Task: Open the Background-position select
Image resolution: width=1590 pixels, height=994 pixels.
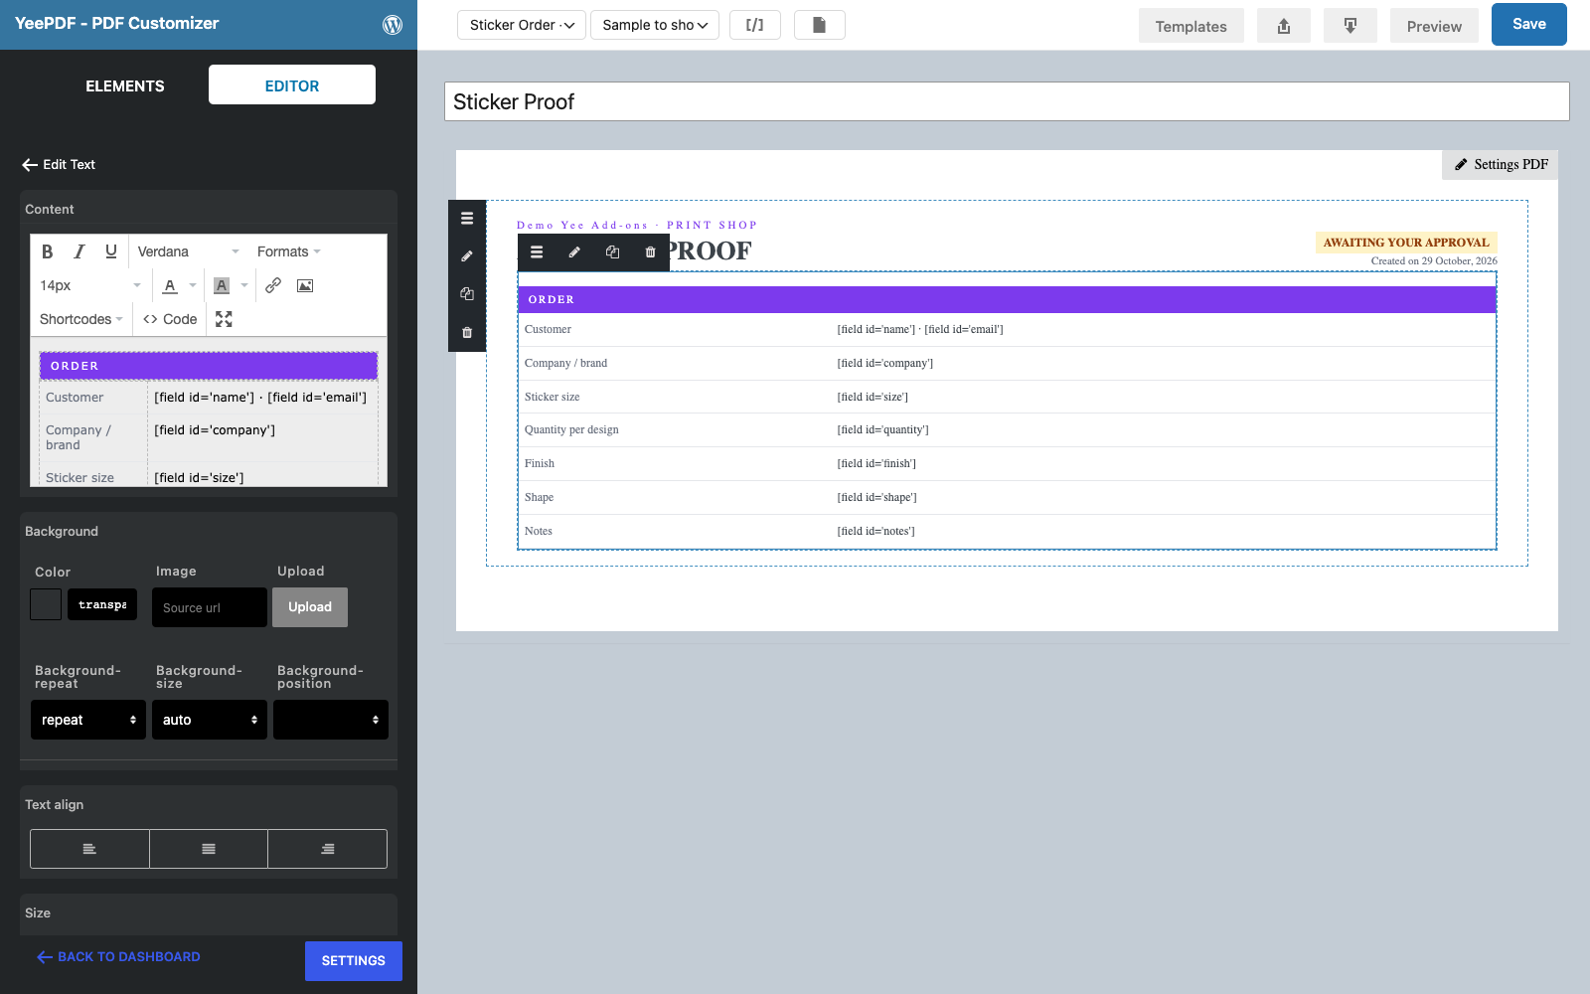Action: pyautogui.click(x=331, y=720)
